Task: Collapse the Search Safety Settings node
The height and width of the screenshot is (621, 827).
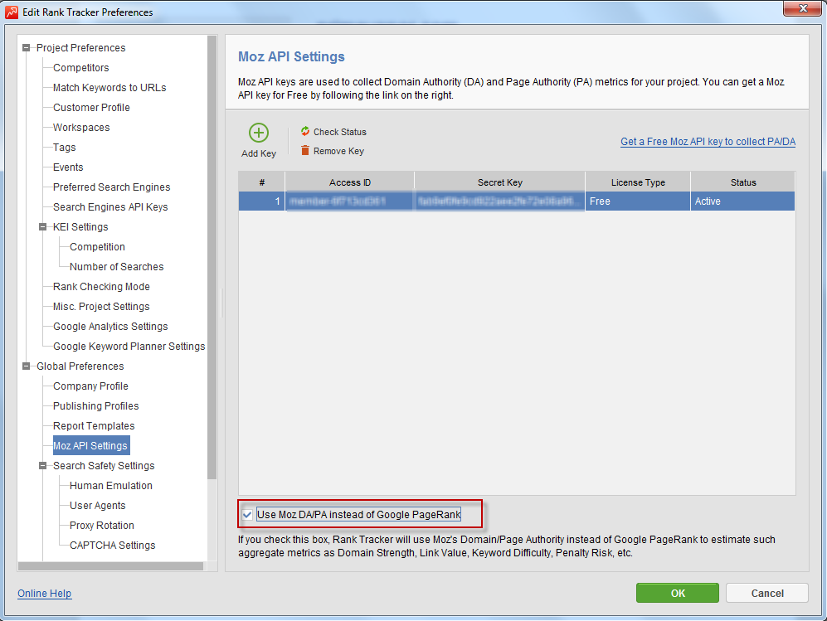Action: pyautogui.click(x=43, y=466)
